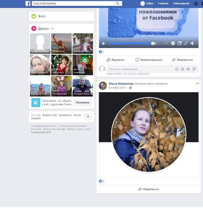
Task: Share the video post via Поделиться
Action: click(182, 60)
